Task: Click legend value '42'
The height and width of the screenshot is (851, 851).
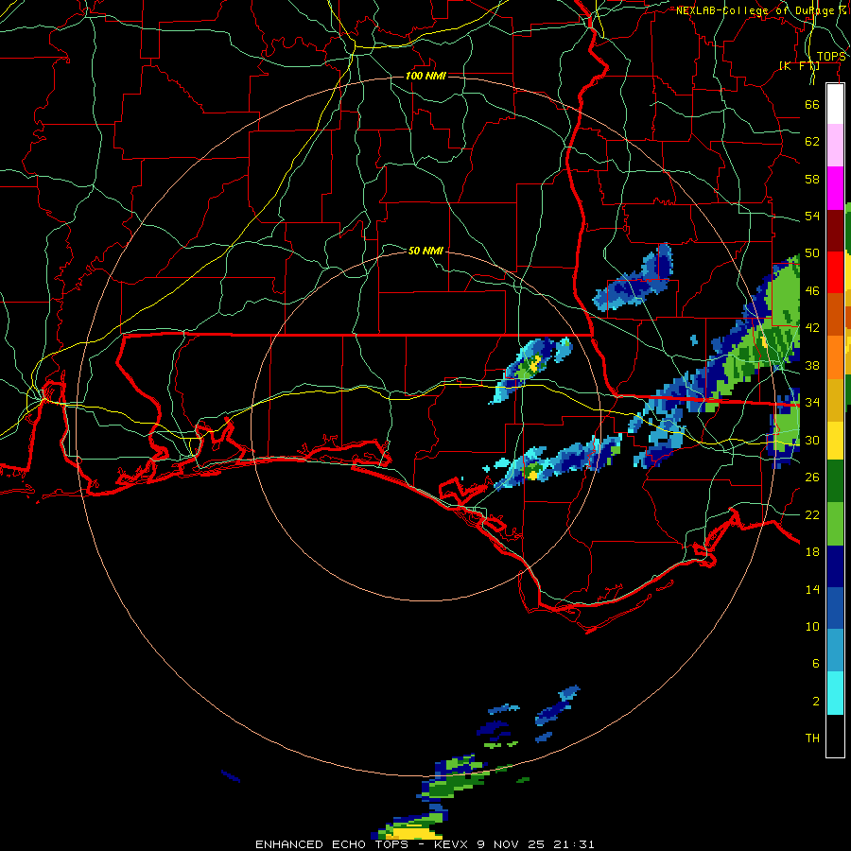Action: coord(812,328)
